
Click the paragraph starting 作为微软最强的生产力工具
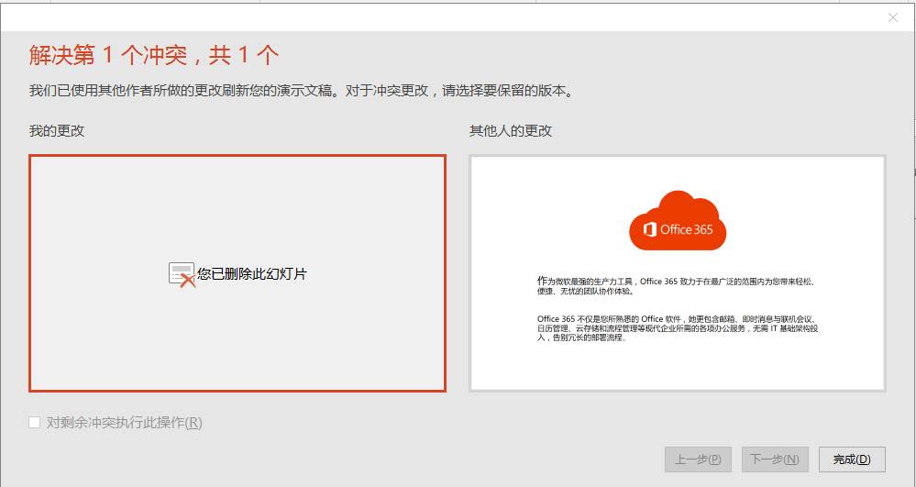click(x=676, y=286)
